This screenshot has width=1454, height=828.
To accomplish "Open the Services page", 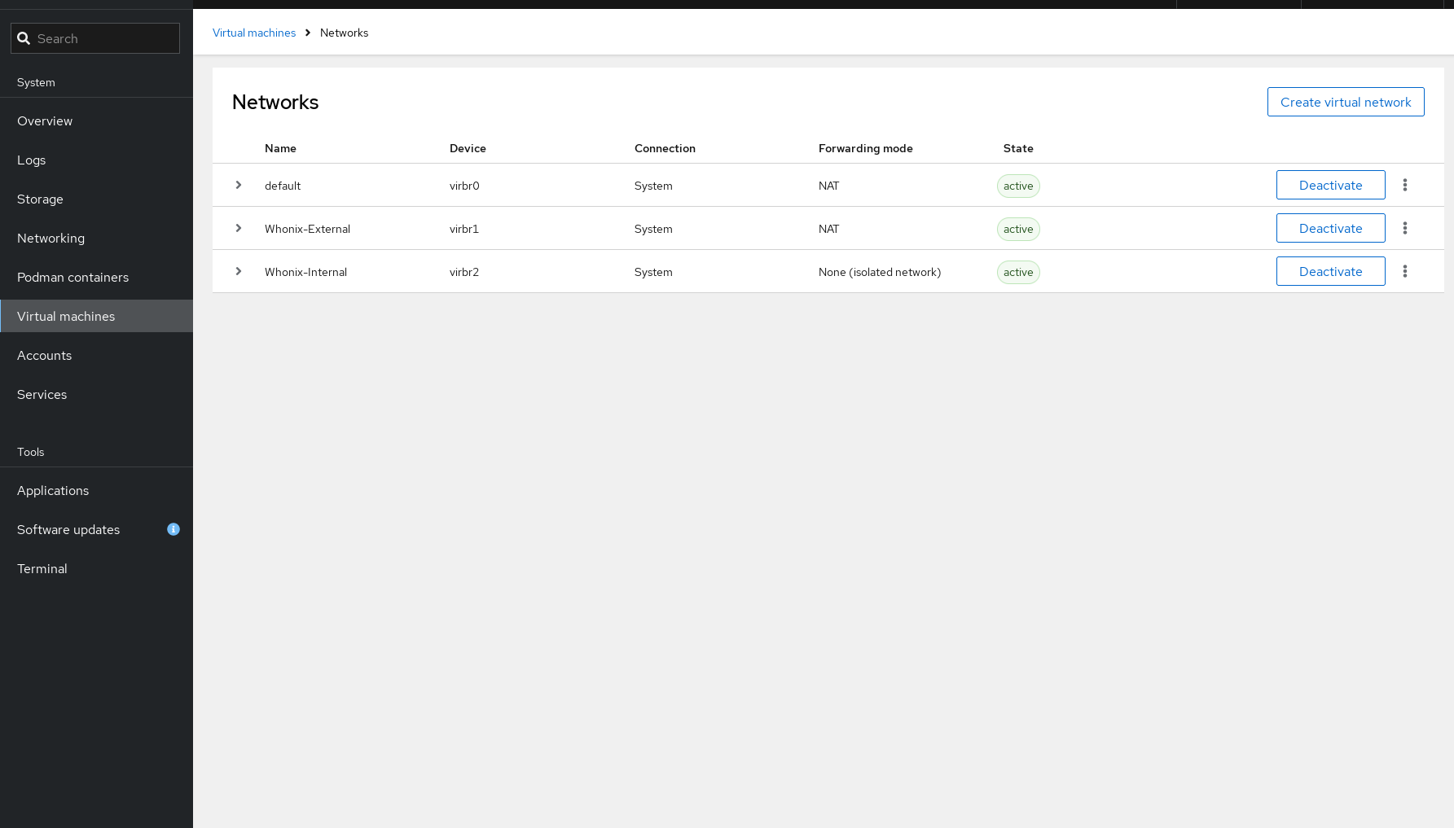I will pos(42,394).
